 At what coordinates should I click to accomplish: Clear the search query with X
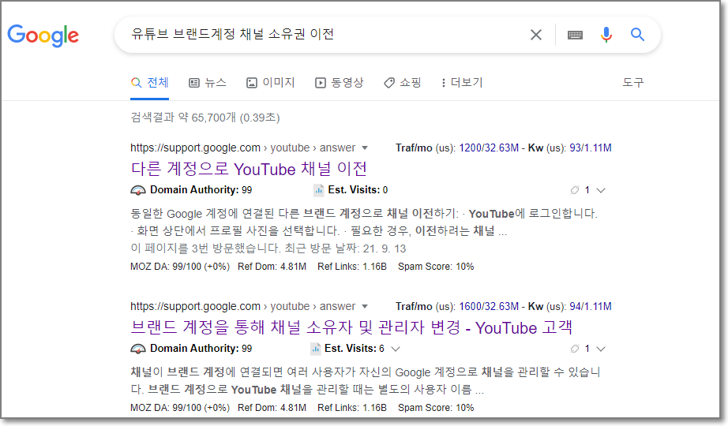pos(536,35)
